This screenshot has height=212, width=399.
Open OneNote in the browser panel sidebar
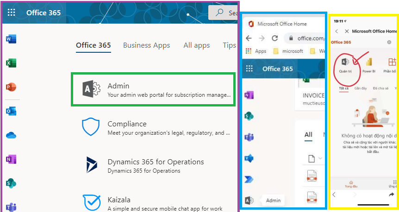tap(249, 95)
